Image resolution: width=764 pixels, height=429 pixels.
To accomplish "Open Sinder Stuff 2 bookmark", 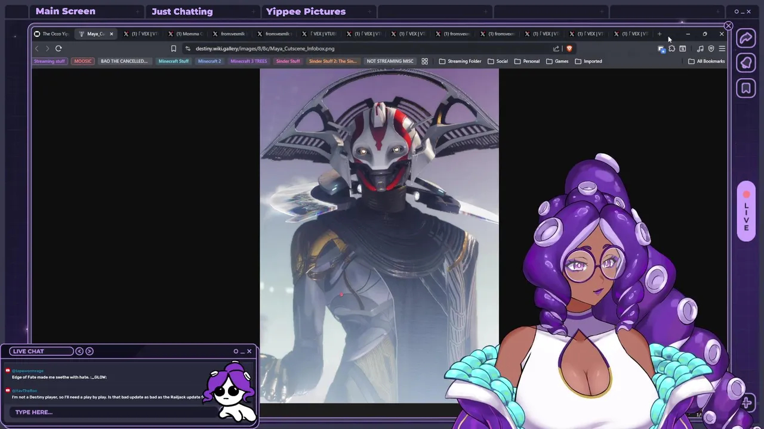I will [333, 61].
